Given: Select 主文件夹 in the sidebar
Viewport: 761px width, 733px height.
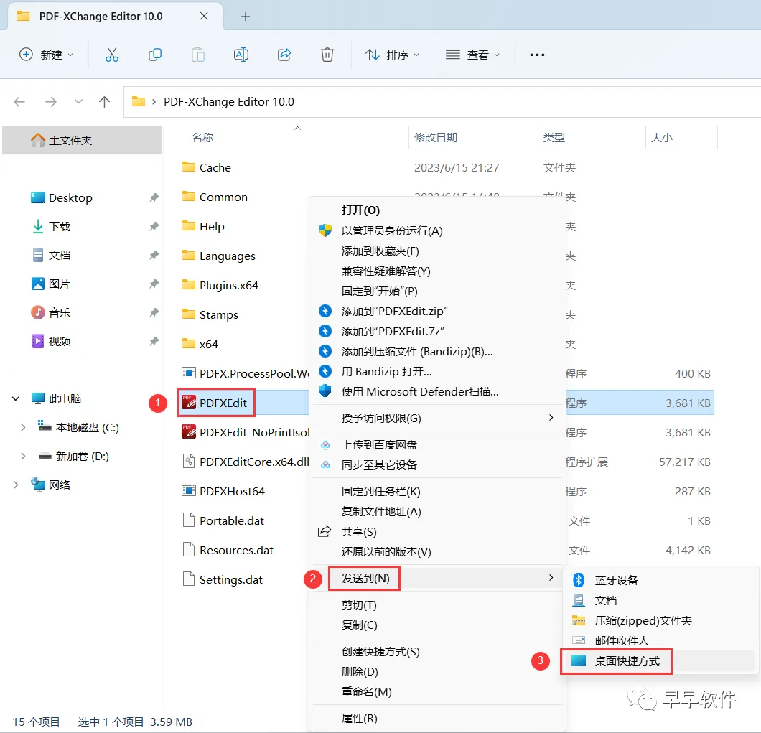Looking at the screenshot, I should click(82, 140).
